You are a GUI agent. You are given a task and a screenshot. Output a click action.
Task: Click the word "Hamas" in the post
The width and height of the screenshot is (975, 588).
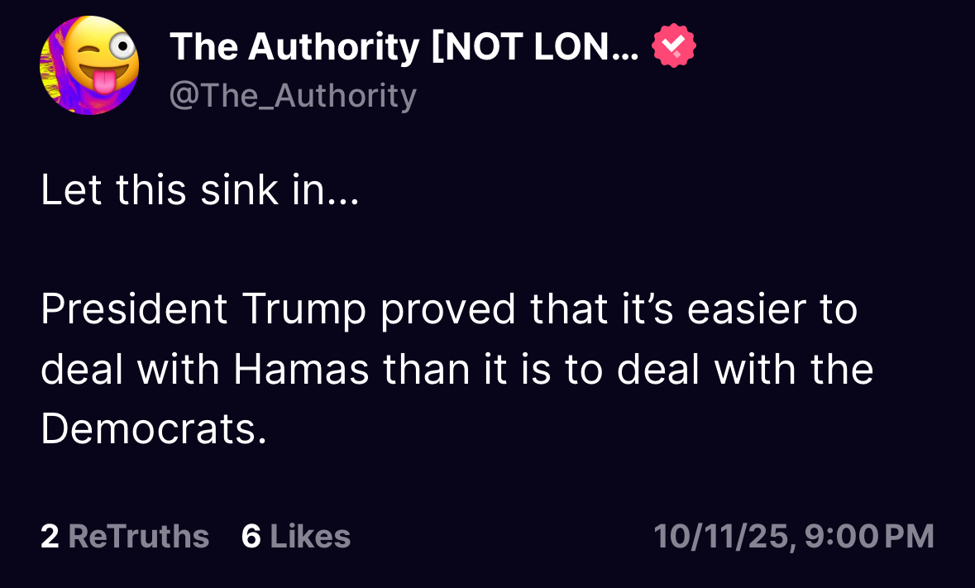(301, 369)
